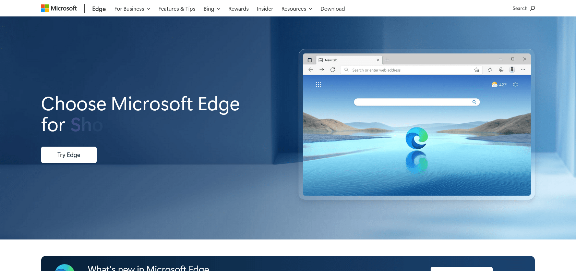Click the "Choose Microsoft Edge" headline
This screenshot has height=271, width=576.
tap(141, 114)
